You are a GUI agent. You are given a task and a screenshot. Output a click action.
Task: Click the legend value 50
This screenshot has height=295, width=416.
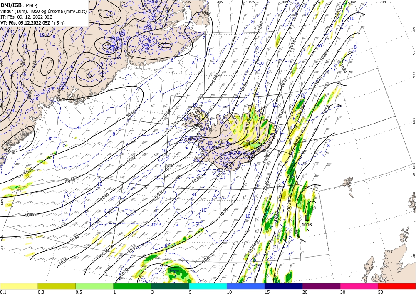tap(381, 292)
